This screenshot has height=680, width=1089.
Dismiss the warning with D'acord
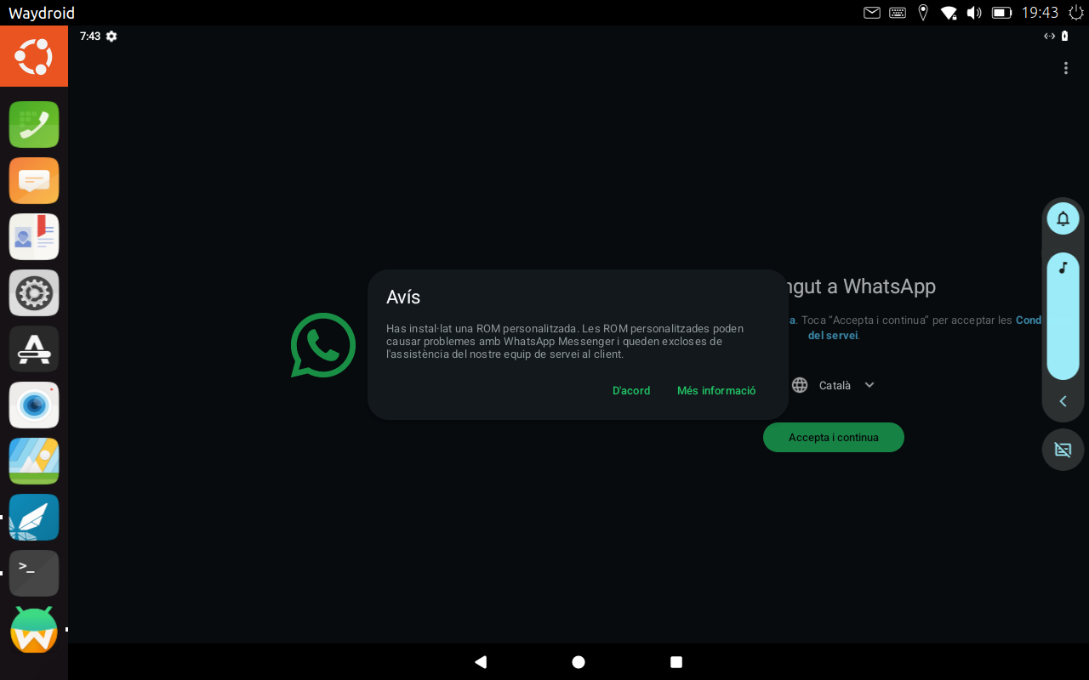point(631,391)
